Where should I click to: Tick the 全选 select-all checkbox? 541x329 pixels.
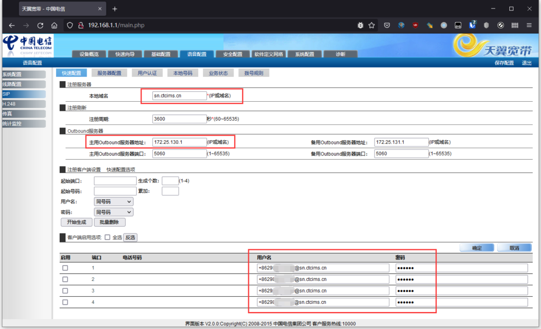[107, 237]
